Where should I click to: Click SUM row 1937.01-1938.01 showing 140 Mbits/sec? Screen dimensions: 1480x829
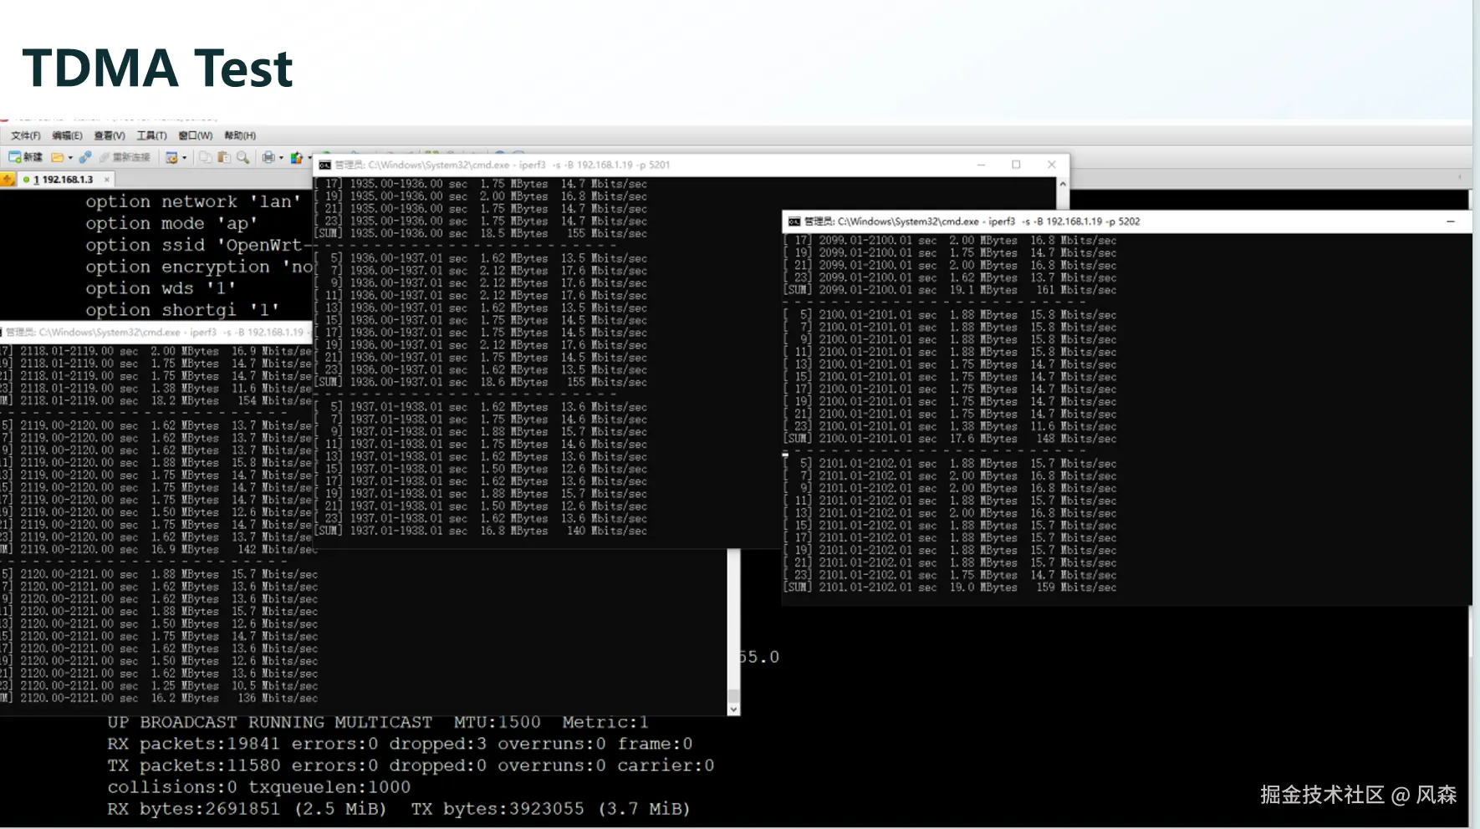(481, 531)
